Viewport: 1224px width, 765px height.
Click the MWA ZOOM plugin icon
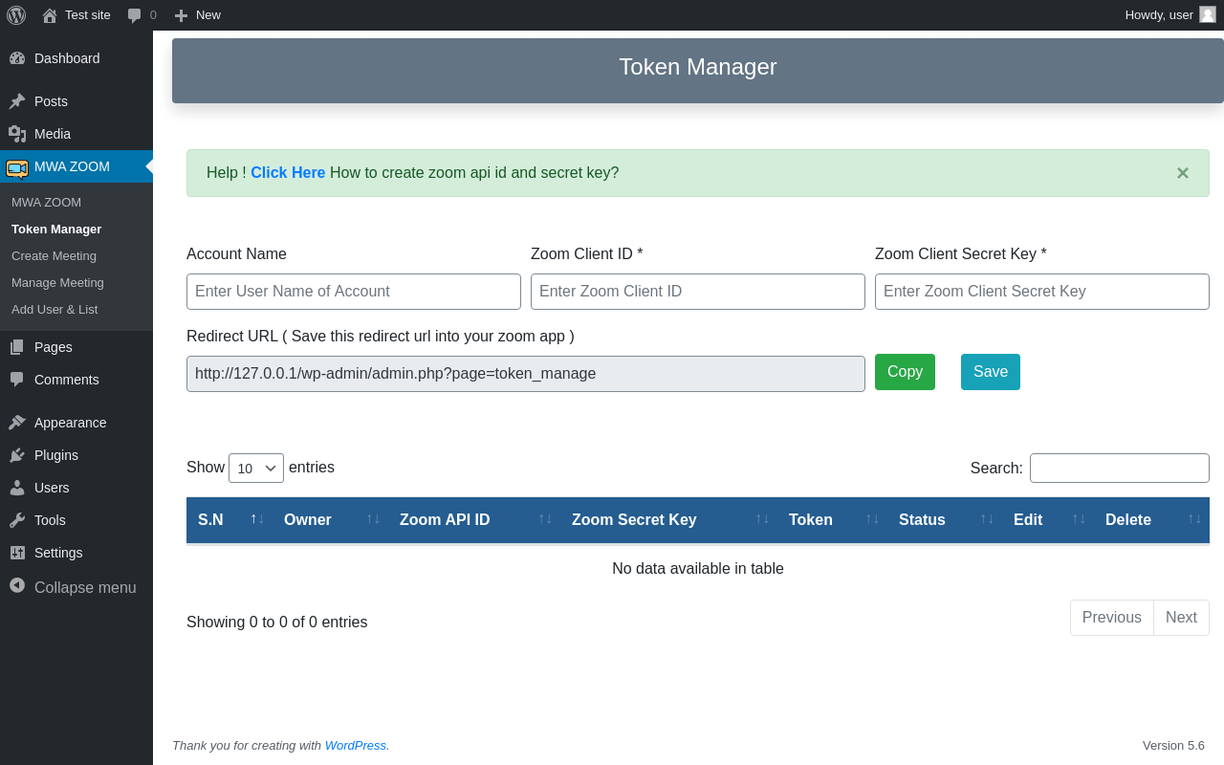17,167
